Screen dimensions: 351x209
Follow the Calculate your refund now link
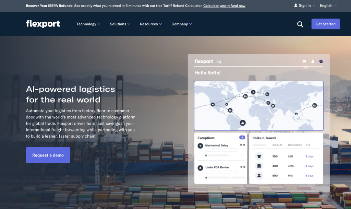224,5
